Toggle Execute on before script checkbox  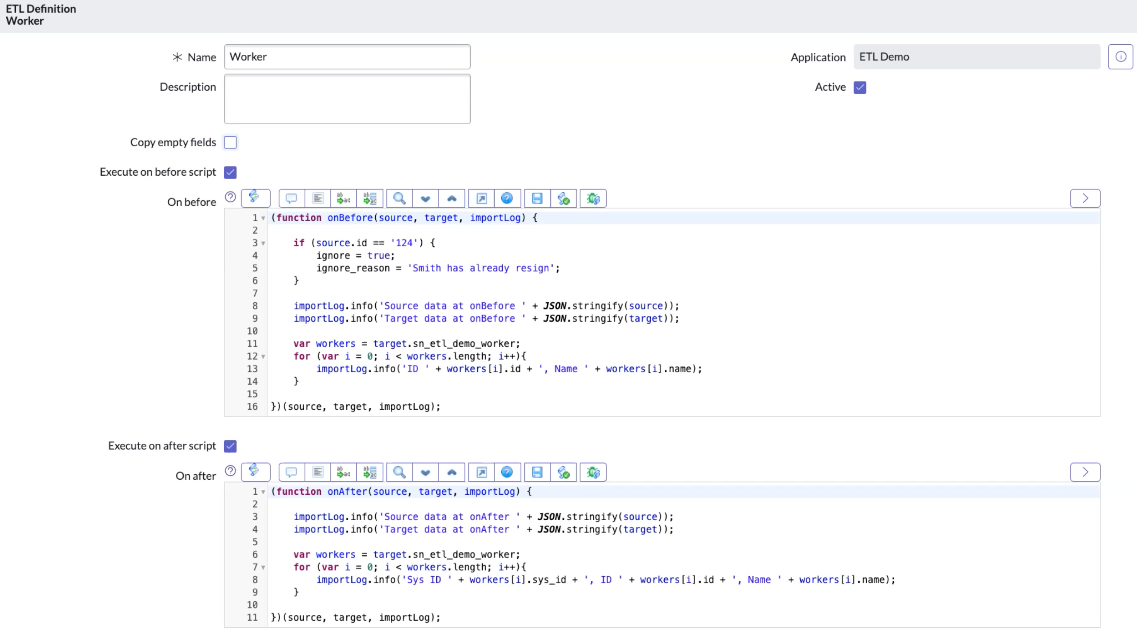230,172
